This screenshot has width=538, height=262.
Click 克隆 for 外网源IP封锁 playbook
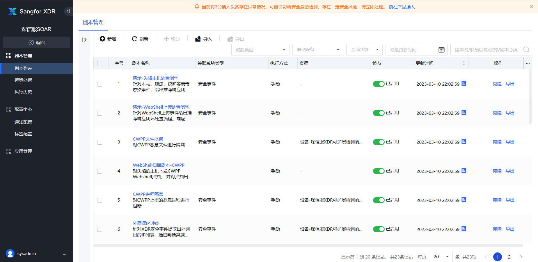point(497,229)
